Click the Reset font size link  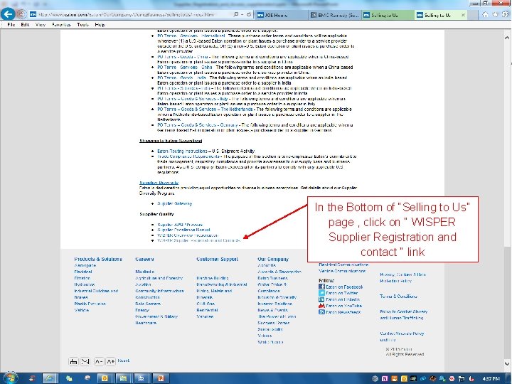[124, 361]
